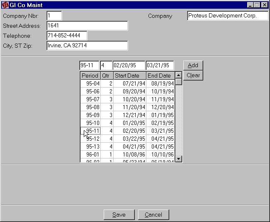Click start date 12/21/94 in the grid
270x222 pixels.
point(130,115)
